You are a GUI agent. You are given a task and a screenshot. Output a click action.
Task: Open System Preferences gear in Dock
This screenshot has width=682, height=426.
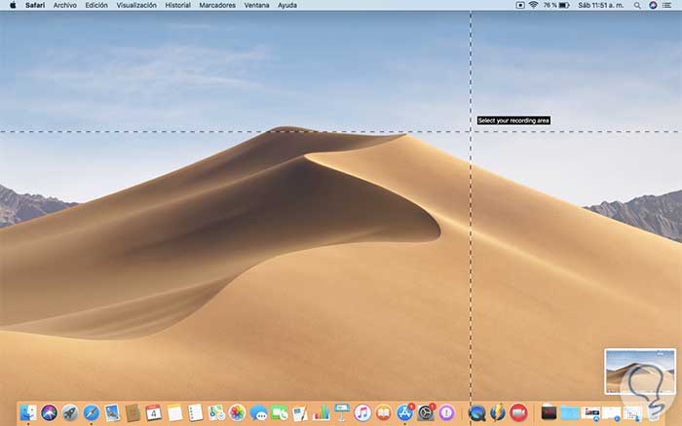tap(426, 412)
